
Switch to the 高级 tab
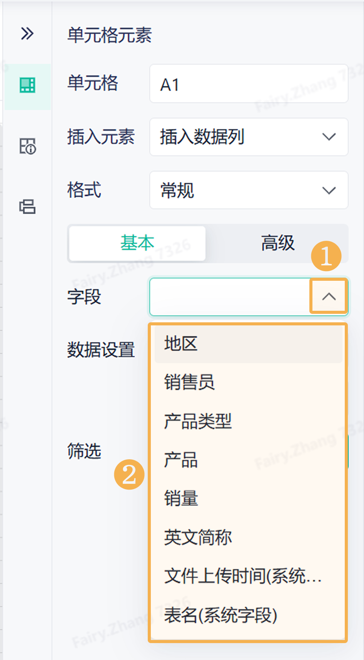click(x=277, y=243)
